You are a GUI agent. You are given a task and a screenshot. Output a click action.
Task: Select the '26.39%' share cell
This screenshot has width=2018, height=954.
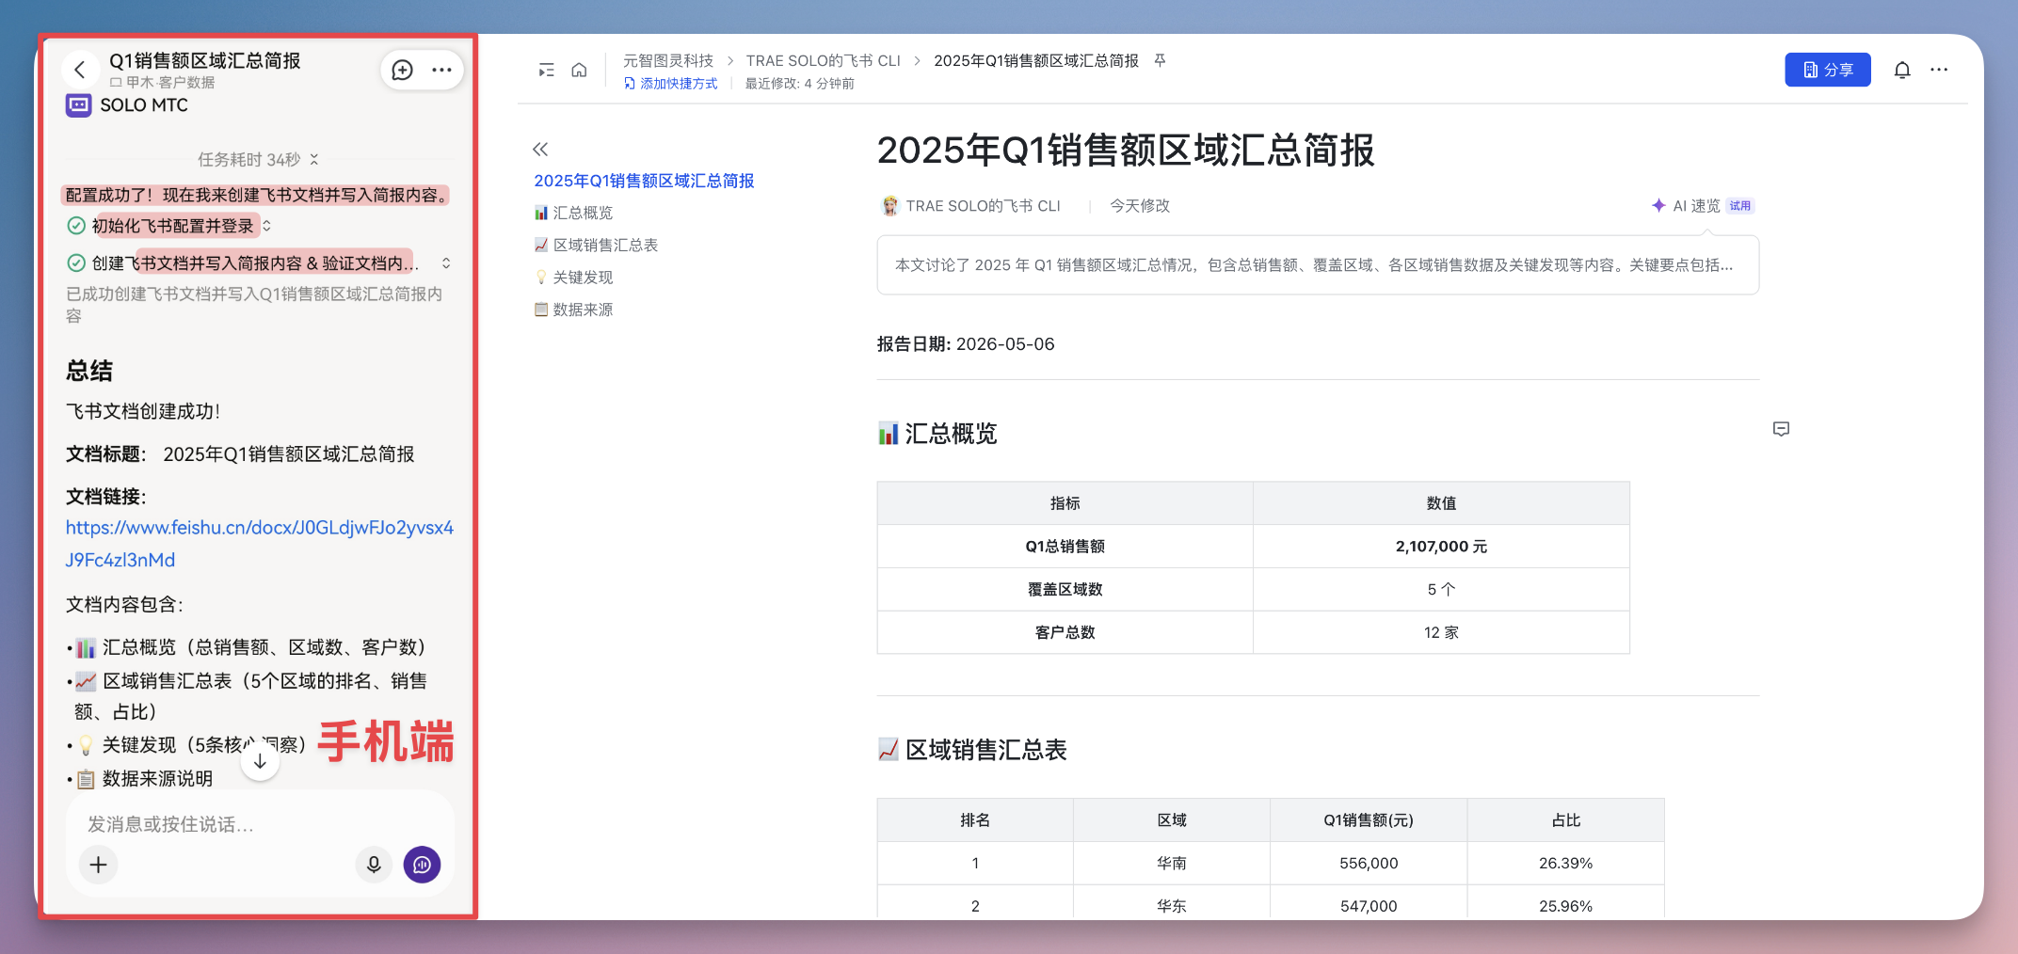click(1566, 863)
